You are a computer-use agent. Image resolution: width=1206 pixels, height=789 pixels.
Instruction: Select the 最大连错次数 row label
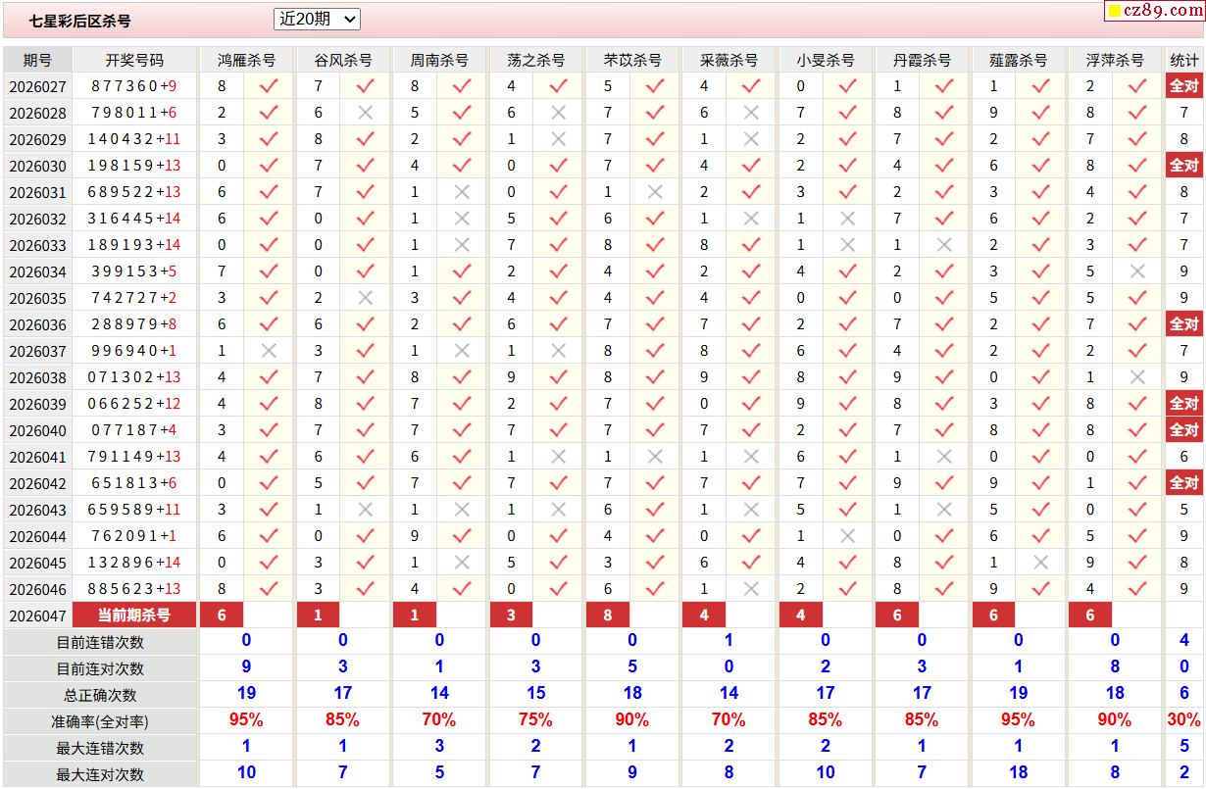click(100, 749)
